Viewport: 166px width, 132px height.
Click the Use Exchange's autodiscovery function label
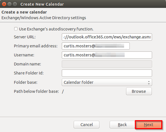[x=56, y=29]
